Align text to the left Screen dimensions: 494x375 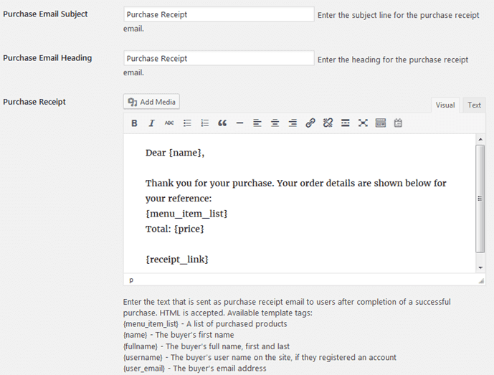click(x=257, y=123)
